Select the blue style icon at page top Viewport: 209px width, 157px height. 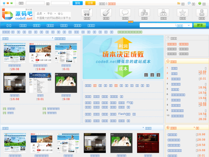point(4,3)
